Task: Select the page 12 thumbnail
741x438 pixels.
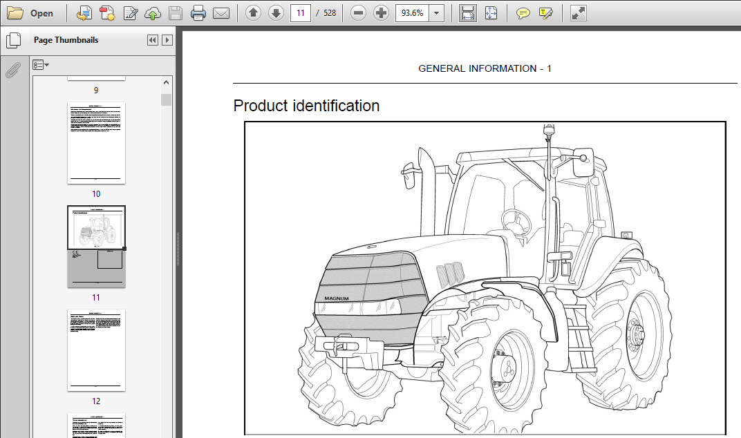Action: pyautogui.click(x=96, y=350)
